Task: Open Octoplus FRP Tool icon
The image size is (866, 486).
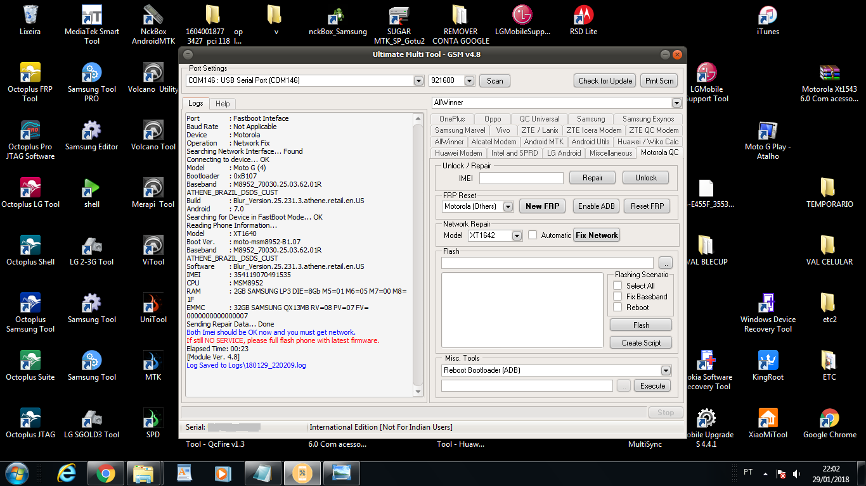Action: coord(30,82)
